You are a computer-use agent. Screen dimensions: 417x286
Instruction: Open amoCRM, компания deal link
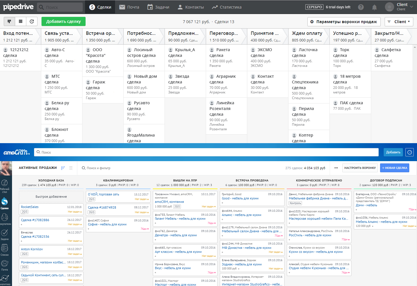coord(169,202)
